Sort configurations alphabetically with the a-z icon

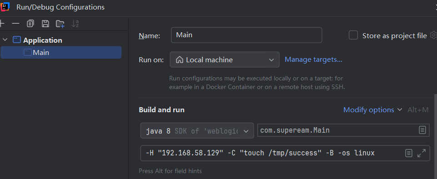(75, 24)
